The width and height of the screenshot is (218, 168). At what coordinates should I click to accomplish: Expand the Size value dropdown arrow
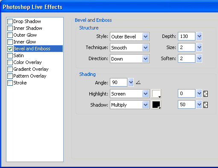[x=199, y=47]
